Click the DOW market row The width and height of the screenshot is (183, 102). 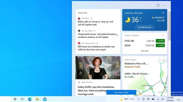[145, 45]
